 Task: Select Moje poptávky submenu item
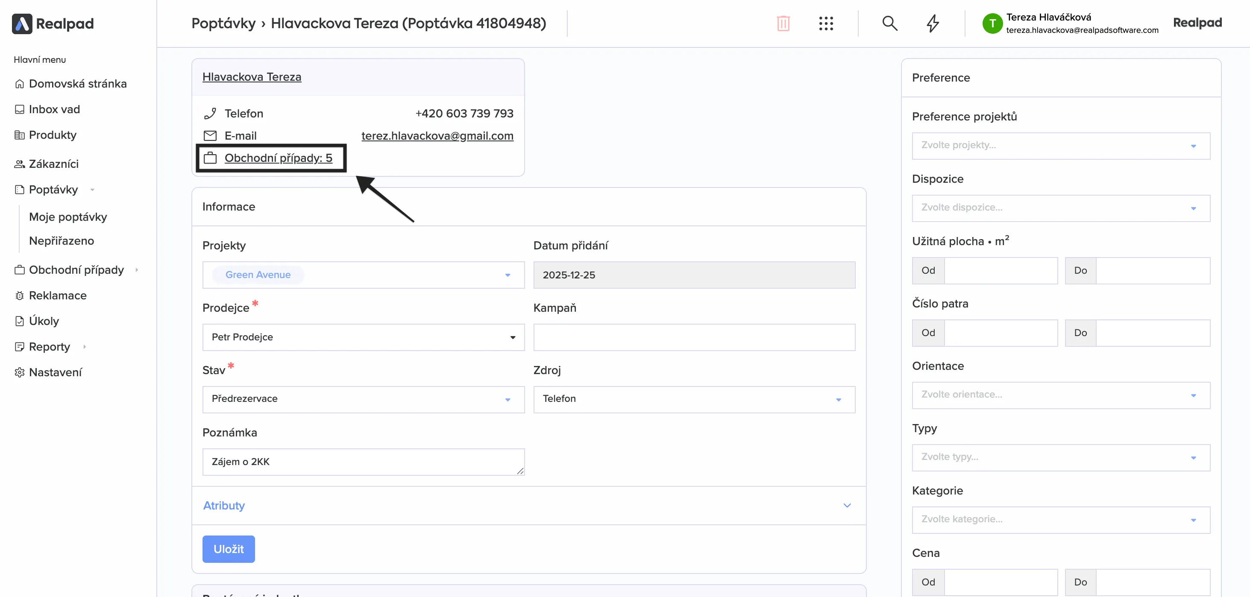click(68, 217)
